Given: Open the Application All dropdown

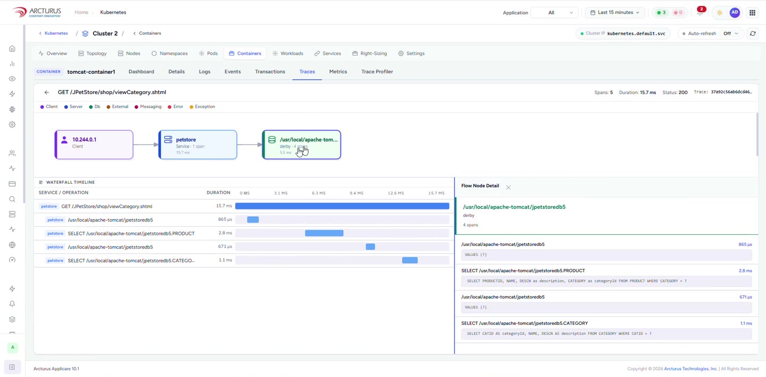Looking at the screenshot, I should [554, 13].
